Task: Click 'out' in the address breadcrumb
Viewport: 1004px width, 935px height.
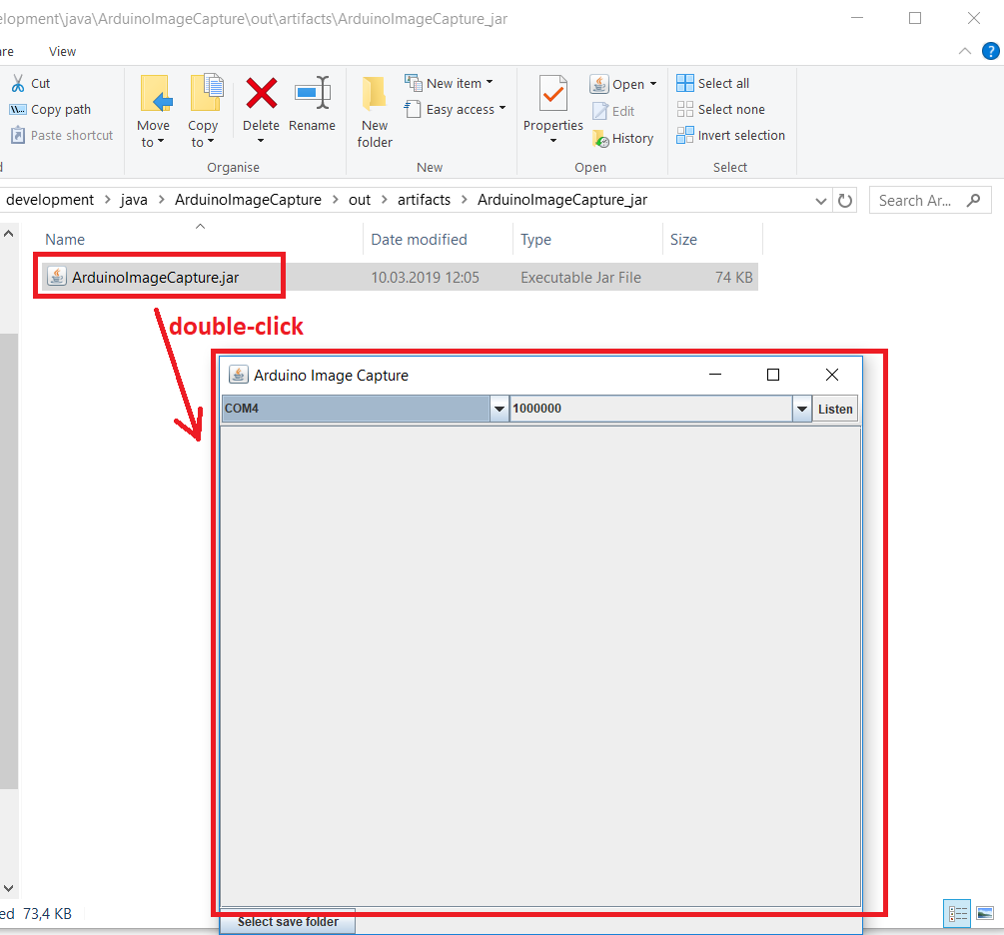Action: point(360,200)
